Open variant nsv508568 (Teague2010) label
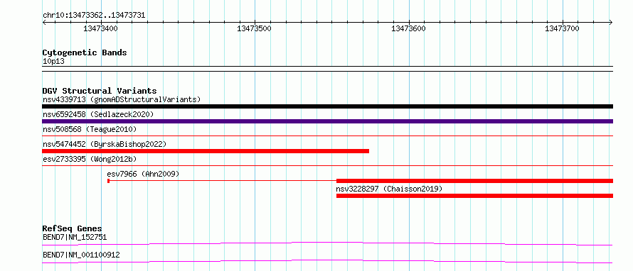Viewport: 633px width, 271px height. click(x=90, y=129)
